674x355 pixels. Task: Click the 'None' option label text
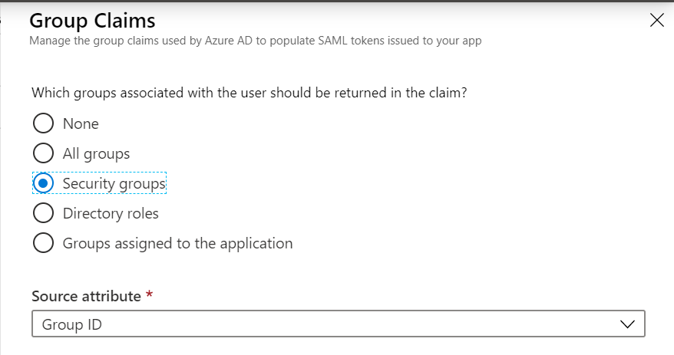81,123
